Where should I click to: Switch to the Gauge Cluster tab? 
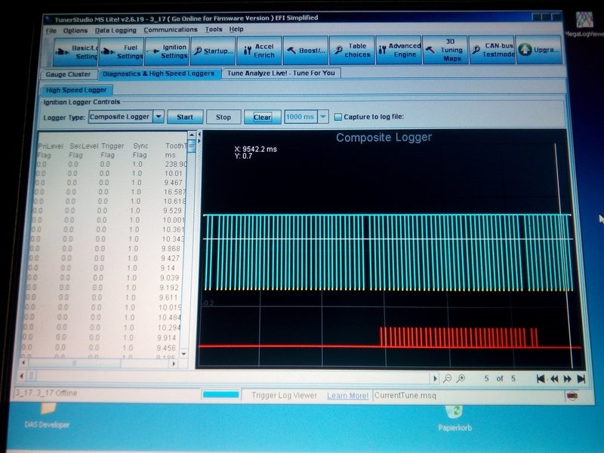69,74
